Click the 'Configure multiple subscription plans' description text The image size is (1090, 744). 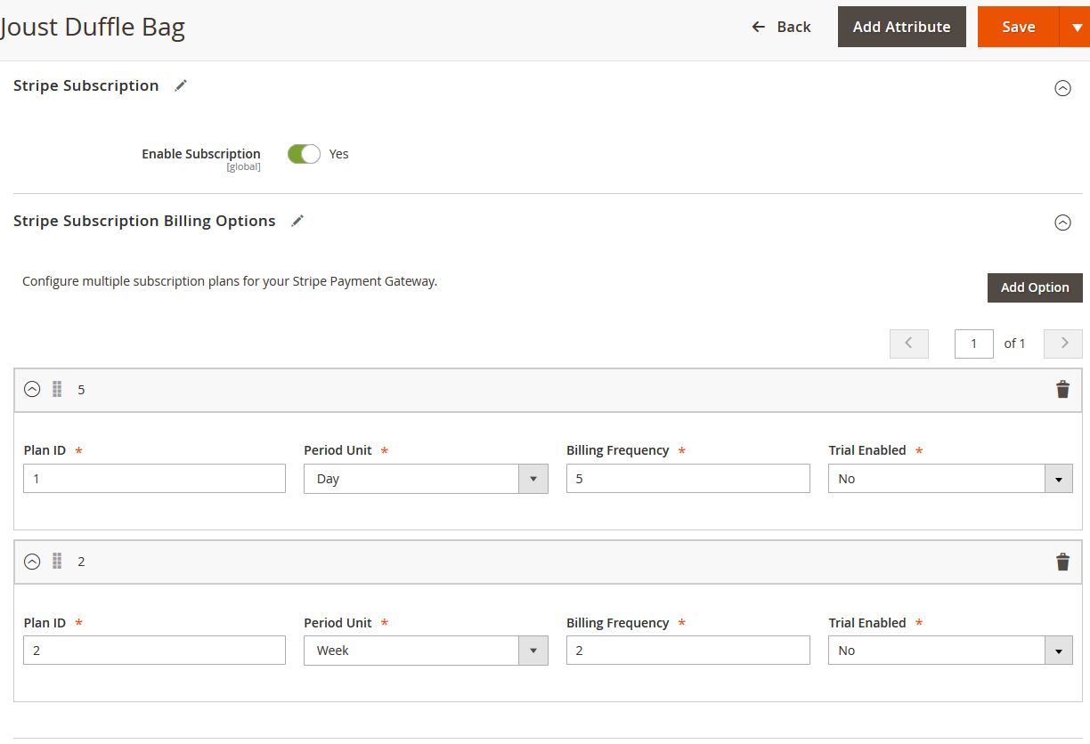(230, 281)
